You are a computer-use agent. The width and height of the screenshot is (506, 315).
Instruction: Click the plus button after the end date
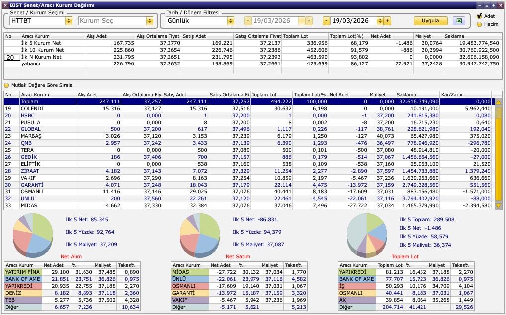(387, 21)
